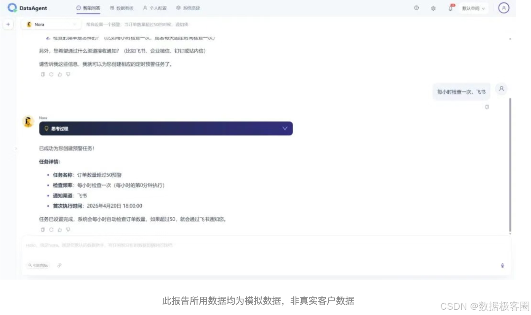Click the attachment link icon by 引用指标

(x=59, y=266)
